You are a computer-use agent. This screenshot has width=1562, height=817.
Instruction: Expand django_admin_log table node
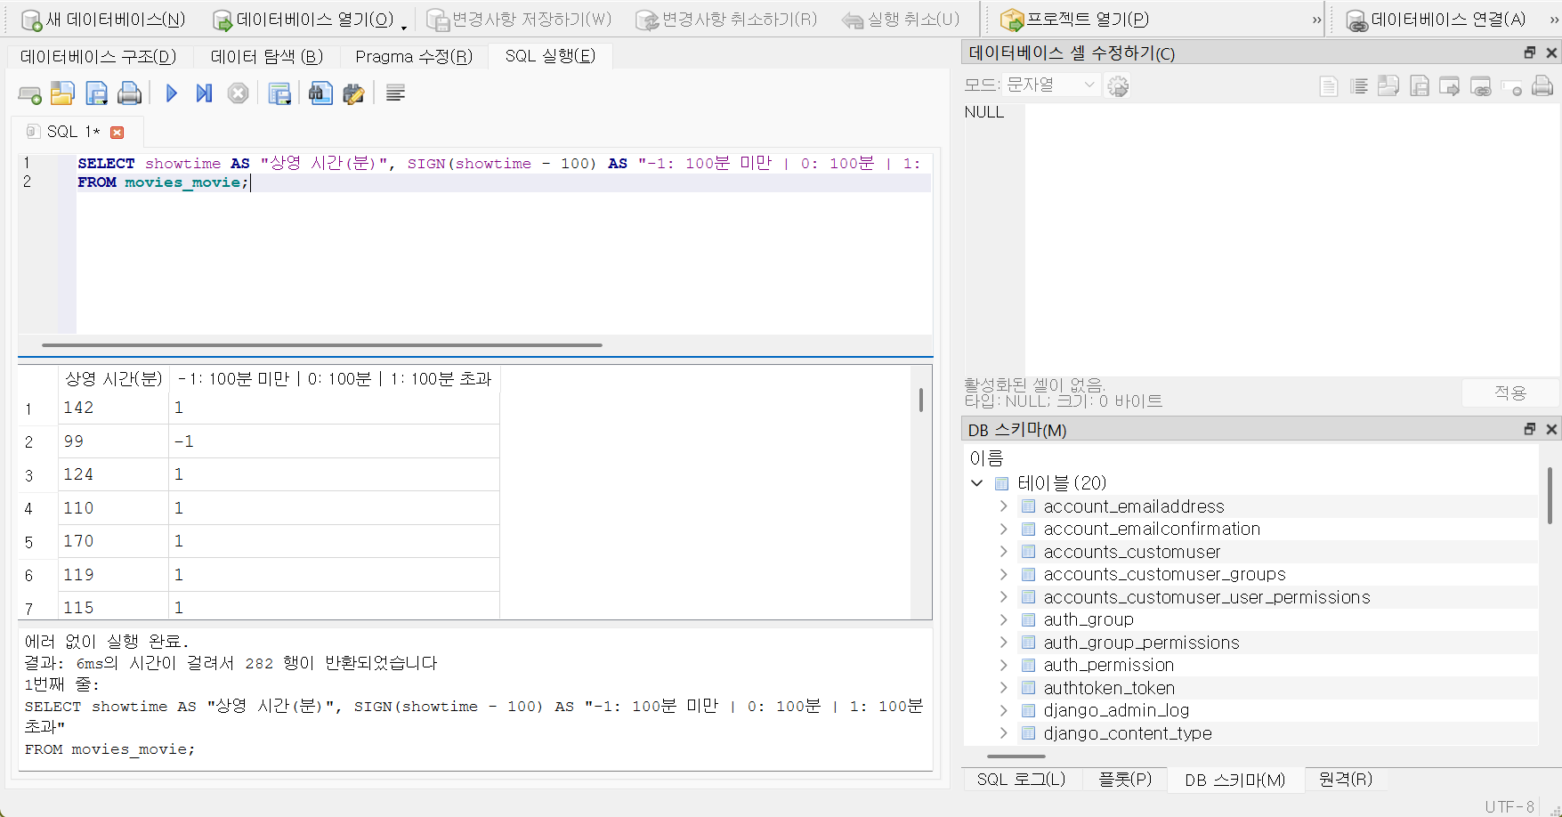(1003, 710)
